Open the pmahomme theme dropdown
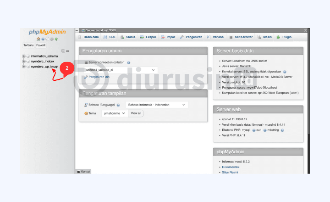The width and height of the screenshot is (330, 202). tap(115, 113)
